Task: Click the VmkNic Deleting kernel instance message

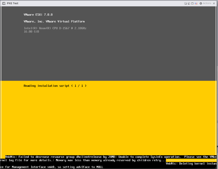Action: 191,163
